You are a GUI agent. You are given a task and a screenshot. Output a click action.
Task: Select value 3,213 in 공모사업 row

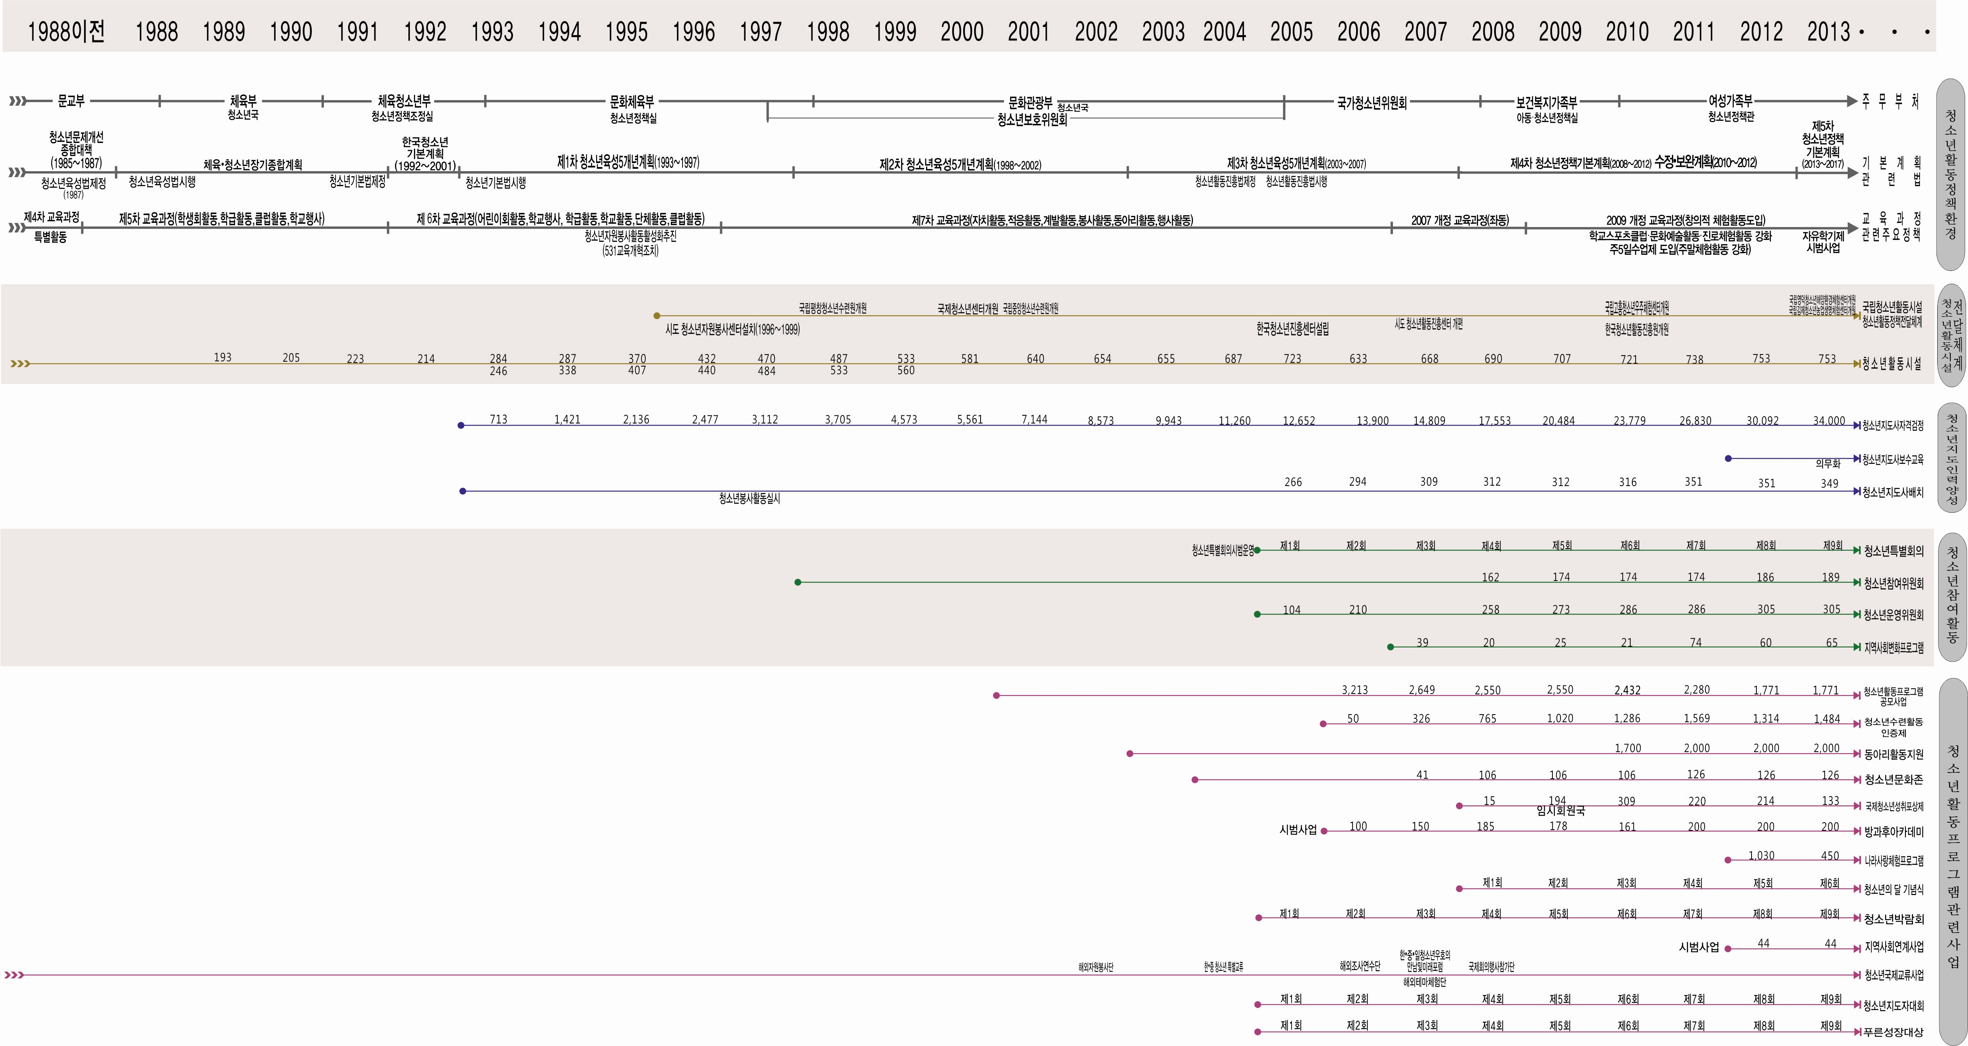pos(1355,690)
